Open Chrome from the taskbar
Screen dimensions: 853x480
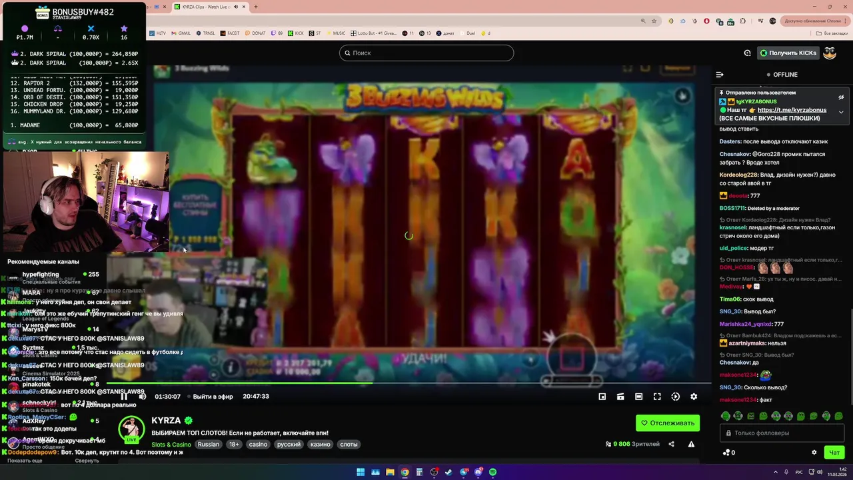click(x=405, y=472)
